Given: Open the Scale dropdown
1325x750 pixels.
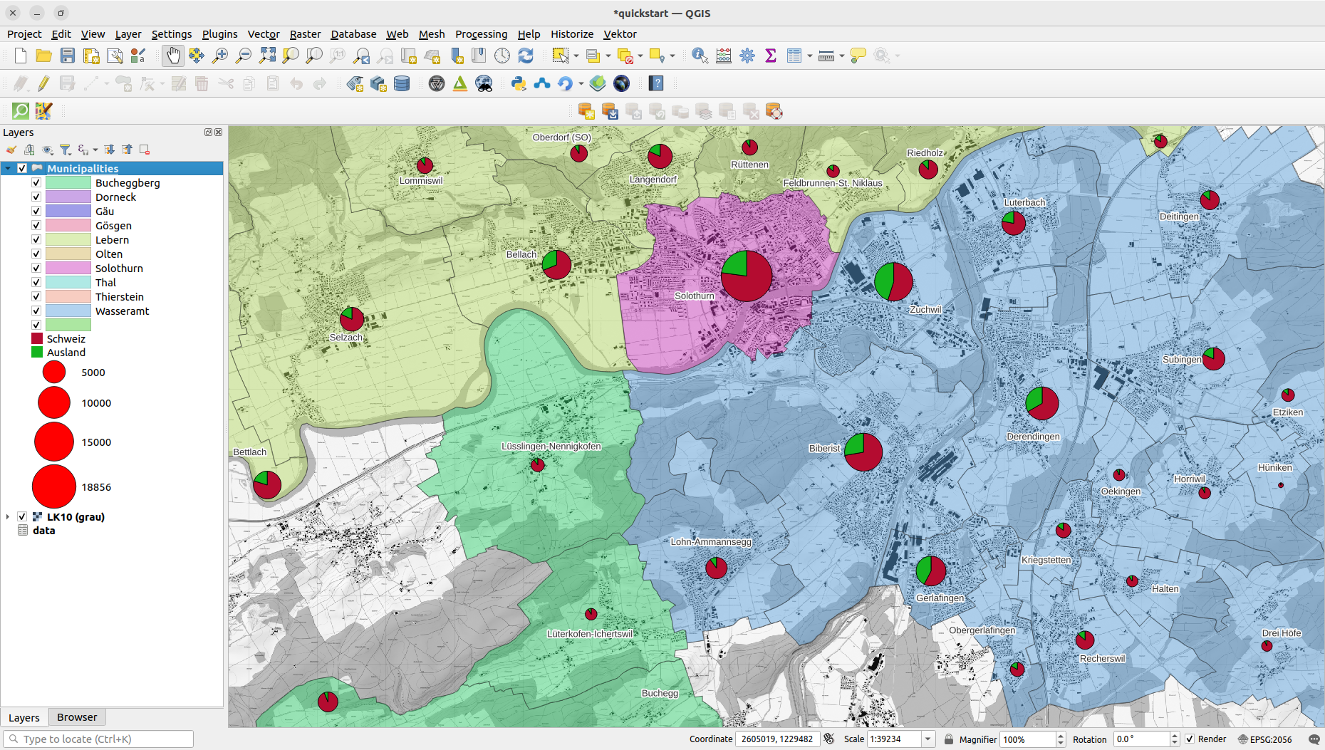Looking at the screenshot, I should point(927,739).
